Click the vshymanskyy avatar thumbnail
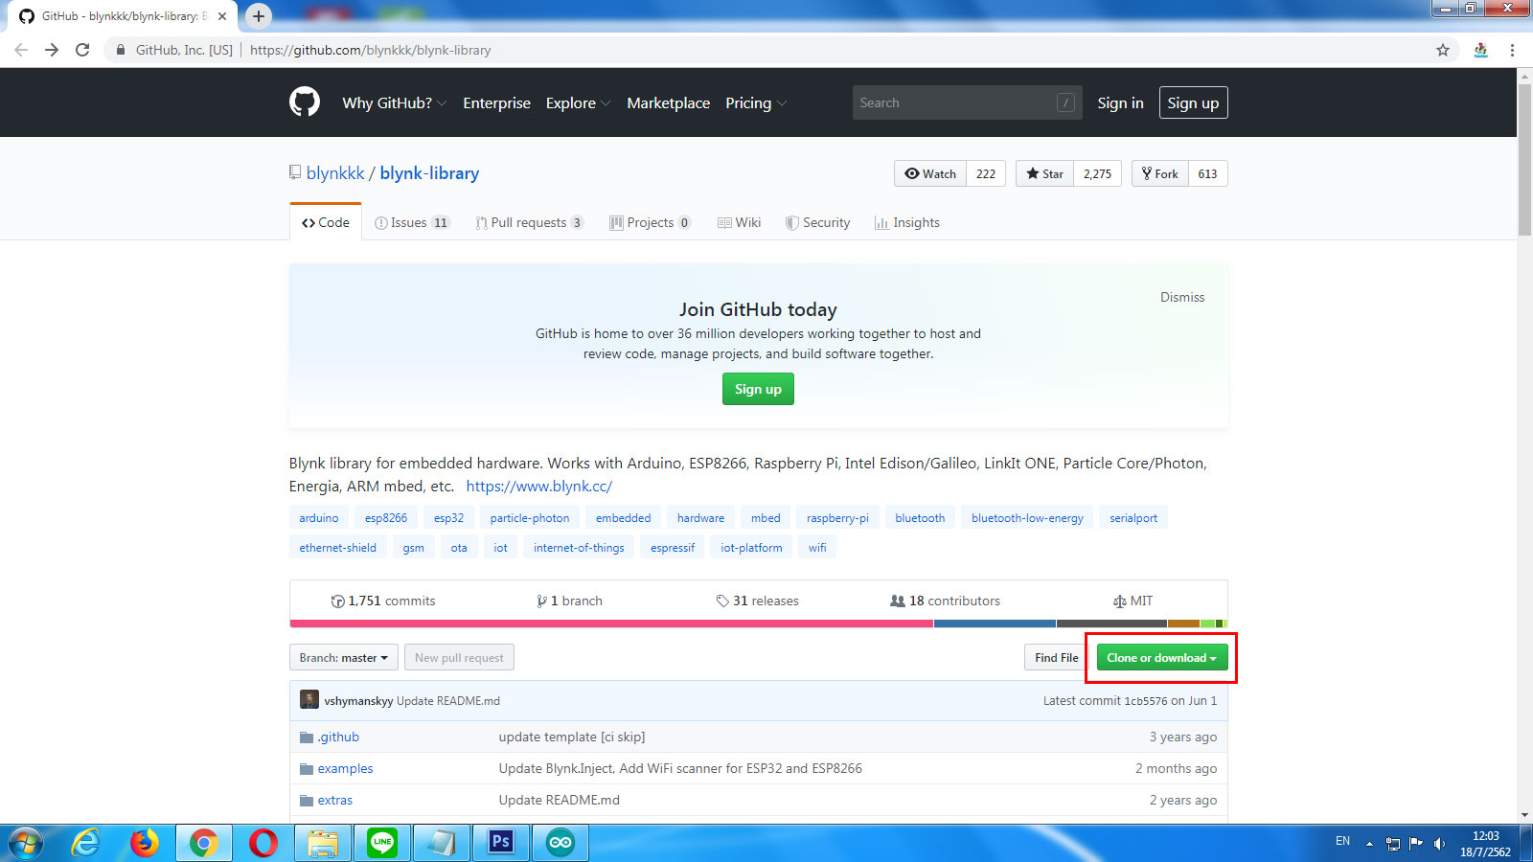1533x862 pixels. [309, 700]
